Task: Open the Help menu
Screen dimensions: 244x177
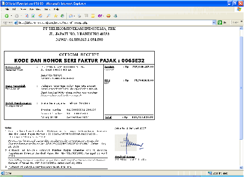Action: (56, 9)
